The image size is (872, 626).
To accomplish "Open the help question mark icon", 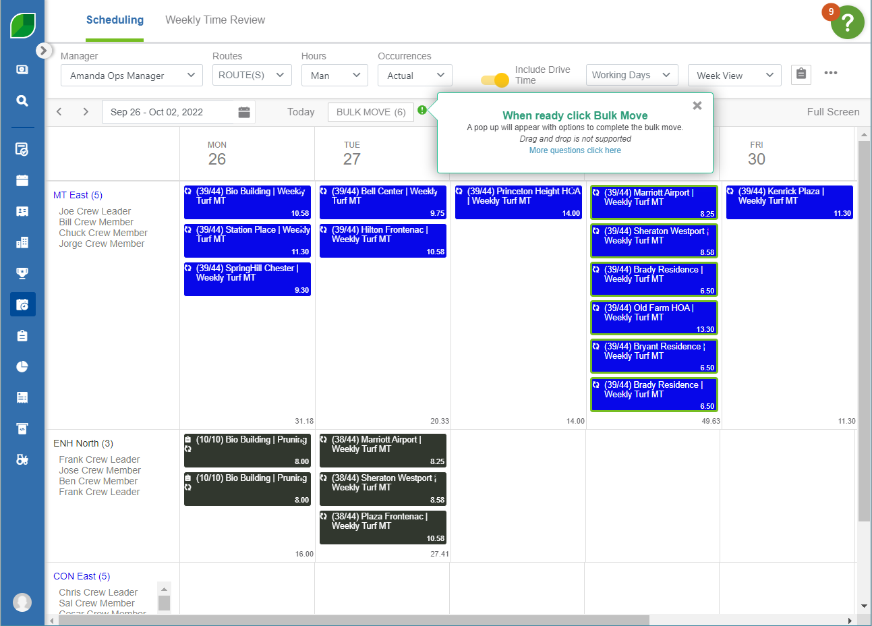I will (x=847, y=23).
